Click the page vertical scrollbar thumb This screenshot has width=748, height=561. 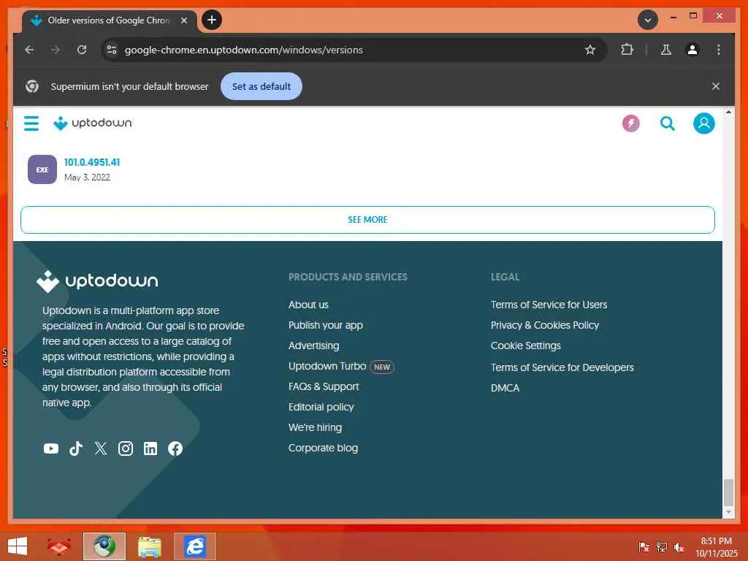(x=728, y=493)
